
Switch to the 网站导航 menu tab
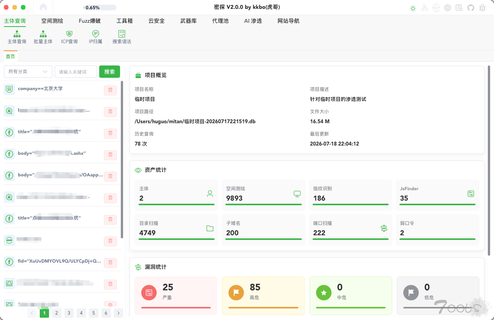(x=288, y=21)
